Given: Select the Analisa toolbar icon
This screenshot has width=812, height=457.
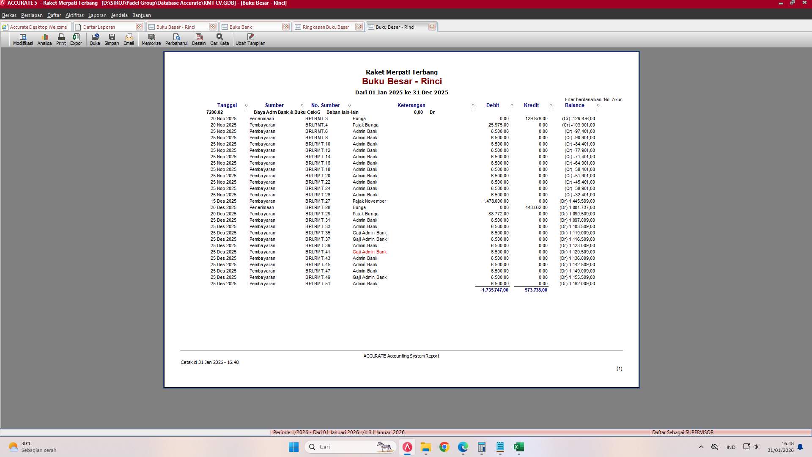Looking at the screenshot, I should [44, 39].
